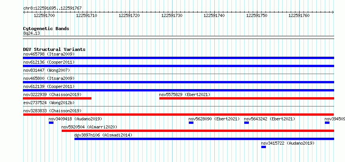Click ruler coordinate 122591740

click(214, 15)
